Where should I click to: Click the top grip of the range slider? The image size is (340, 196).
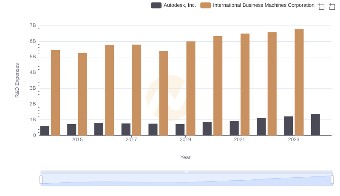pos(187,172)
